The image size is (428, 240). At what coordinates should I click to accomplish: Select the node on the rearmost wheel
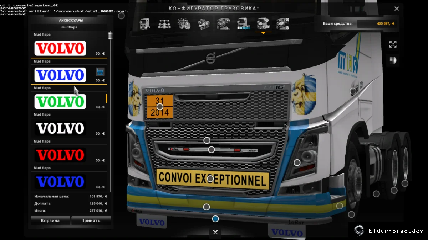click(404, 183)
